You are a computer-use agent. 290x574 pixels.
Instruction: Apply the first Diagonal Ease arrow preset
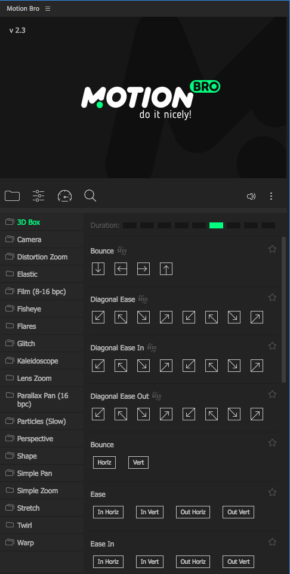point(98,317)
